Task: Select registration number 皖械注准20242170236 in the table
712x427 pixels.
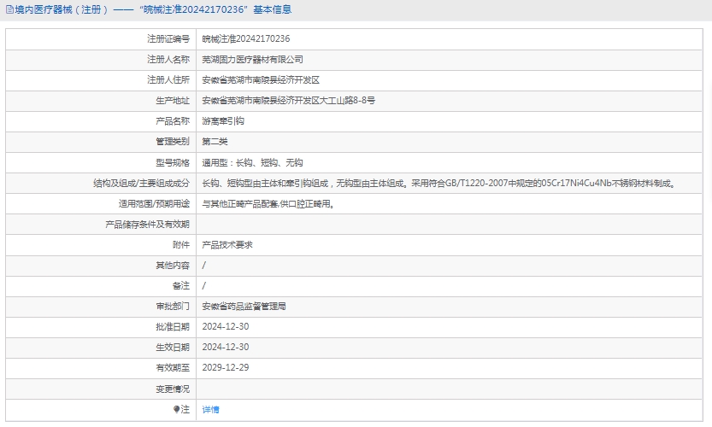Action: coord(245,39)
